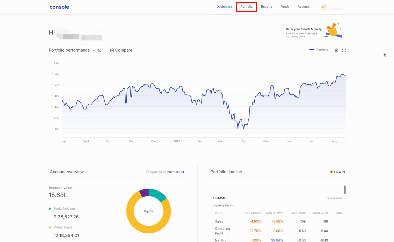Select the Account tab
The width and height of the screenshot is (394, 242).
[304, 7]
